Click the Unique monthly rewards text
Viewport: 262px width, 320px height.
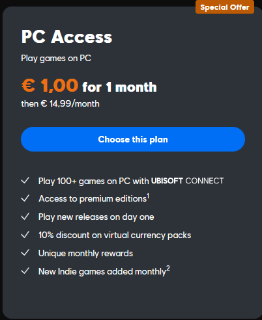tap(85, 254)
